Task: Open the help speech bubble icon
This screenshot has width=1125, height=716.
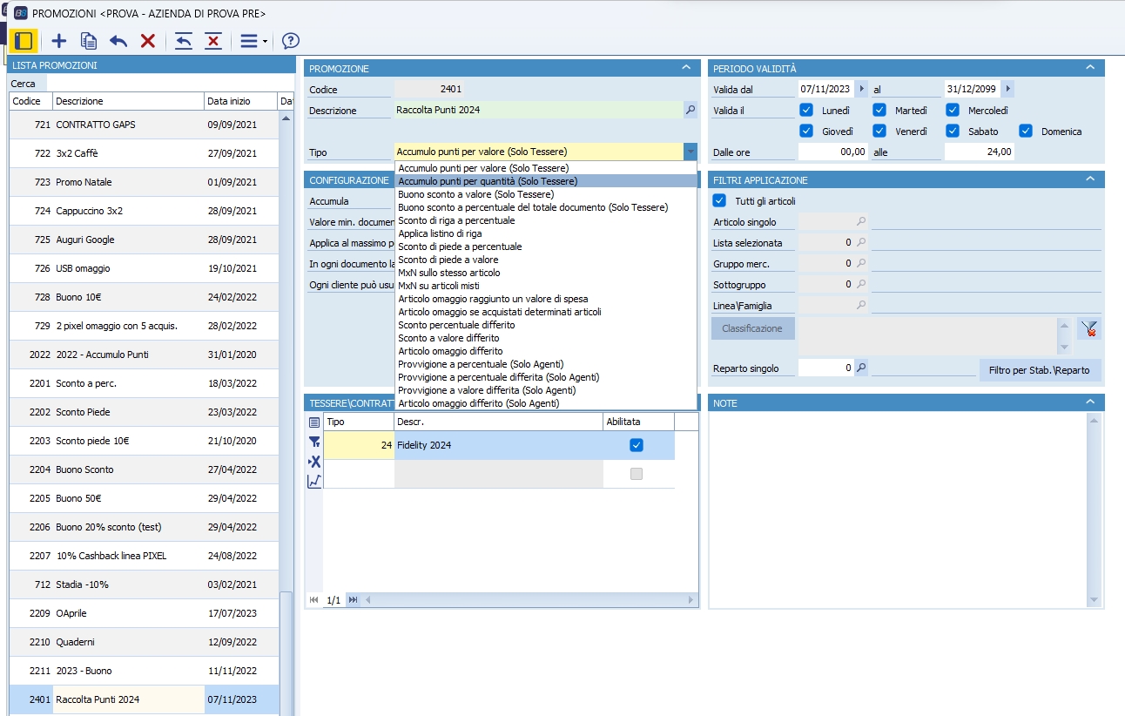Action: click(x=291, y=40)
